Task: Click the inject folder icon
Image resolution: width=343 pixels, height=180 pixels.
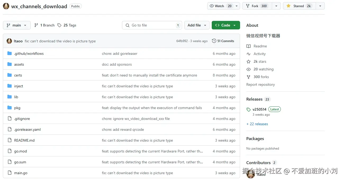Action: [10, 86]
